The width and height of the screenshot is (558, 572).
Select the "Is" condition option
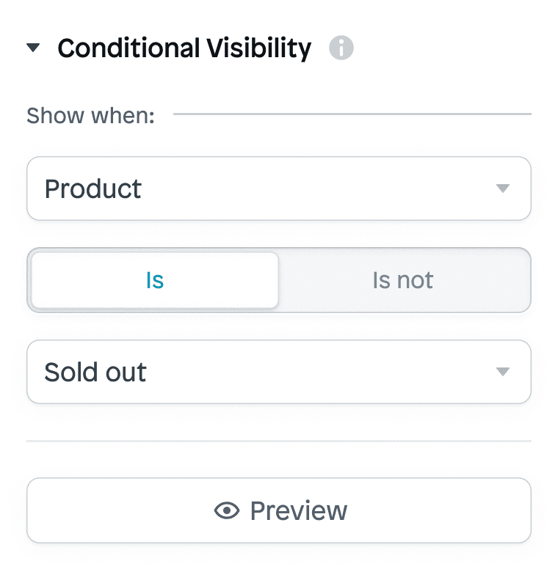click(155, 280)
